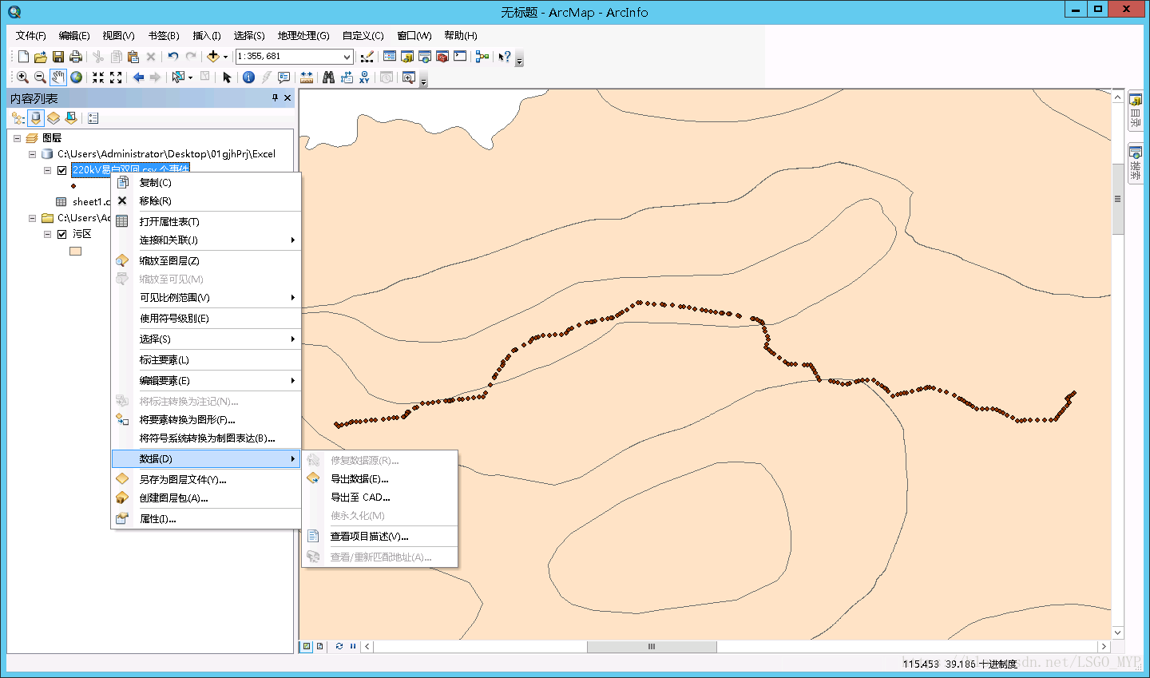
Task: Click the 220kV layer point symbol
Action: tap(73, 186)
